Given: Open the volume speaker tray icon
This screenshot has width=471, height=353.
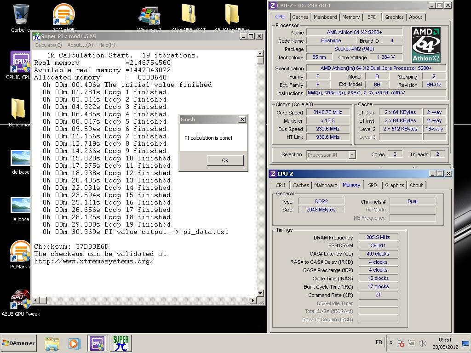Looking at the screenshot, I should (422, 343).
